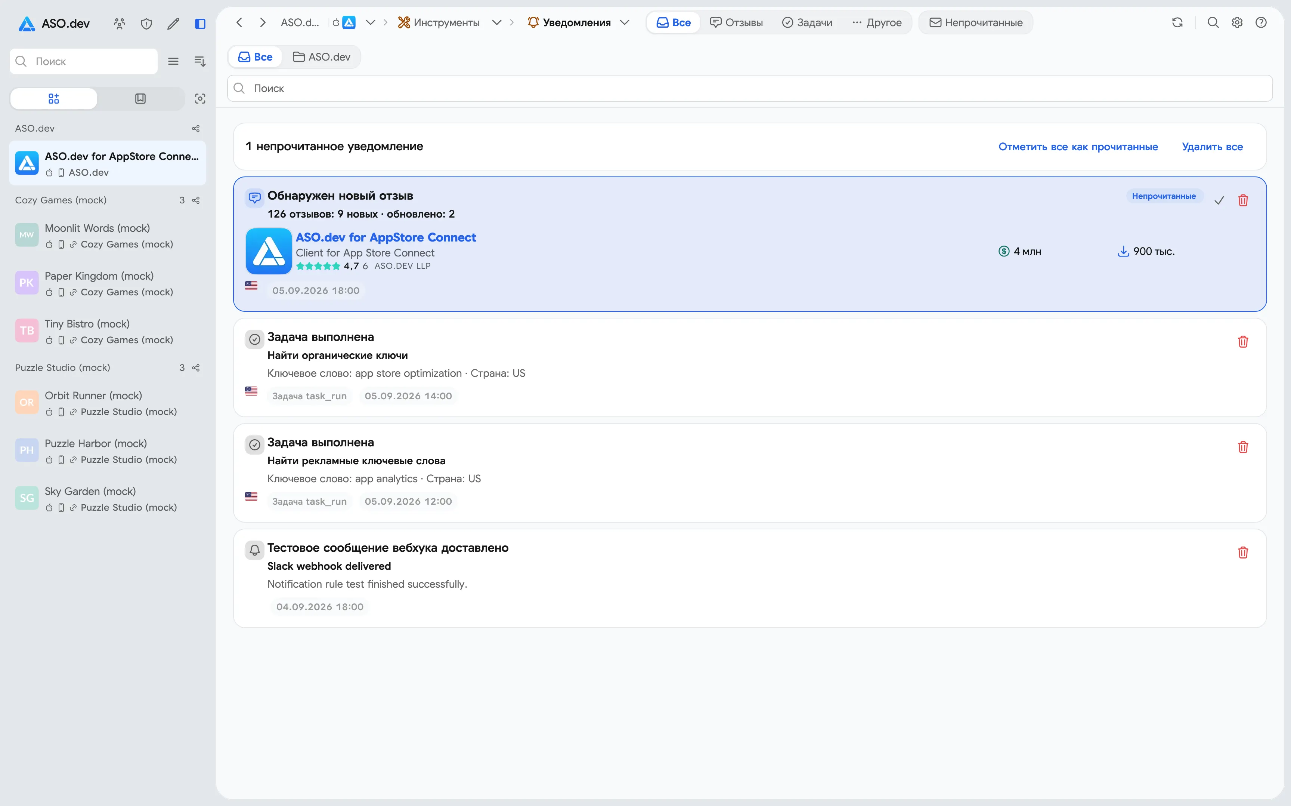Delete the Найти органические ключи task notification
This screenshot has height=806, width=1291.
(x=1243, y=342)
